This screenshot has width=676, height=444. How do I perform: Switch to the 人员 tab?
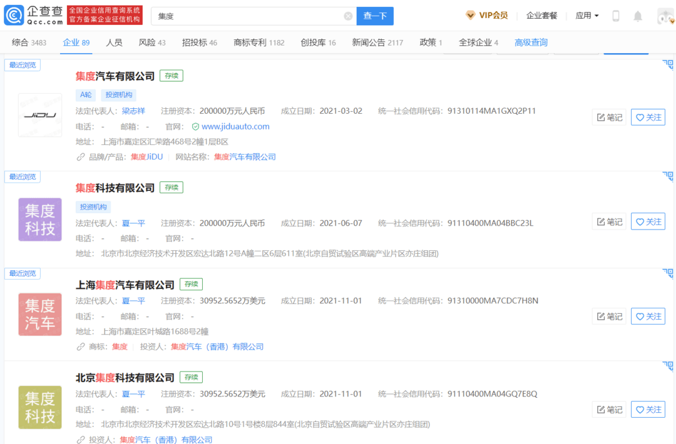coord(114,43)
